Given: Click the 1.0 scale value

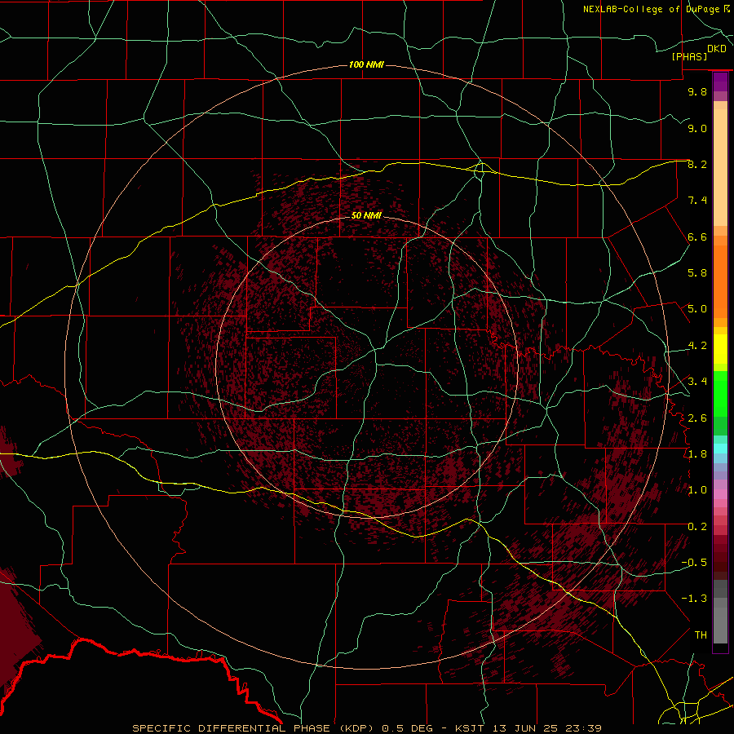Looking at the screenshot, I should [x=697, y=490].
